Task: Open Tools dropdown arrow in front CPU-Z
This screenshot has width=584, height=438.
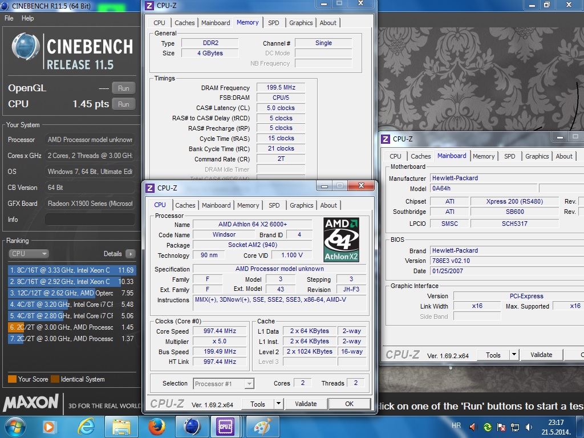Action: pyautogui.click(x=278, y=404)
